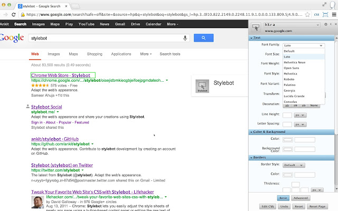The image size is (338, 211).
Task: Click the Stylebot CSS toolbar icon
Action: tap(316, 15)
